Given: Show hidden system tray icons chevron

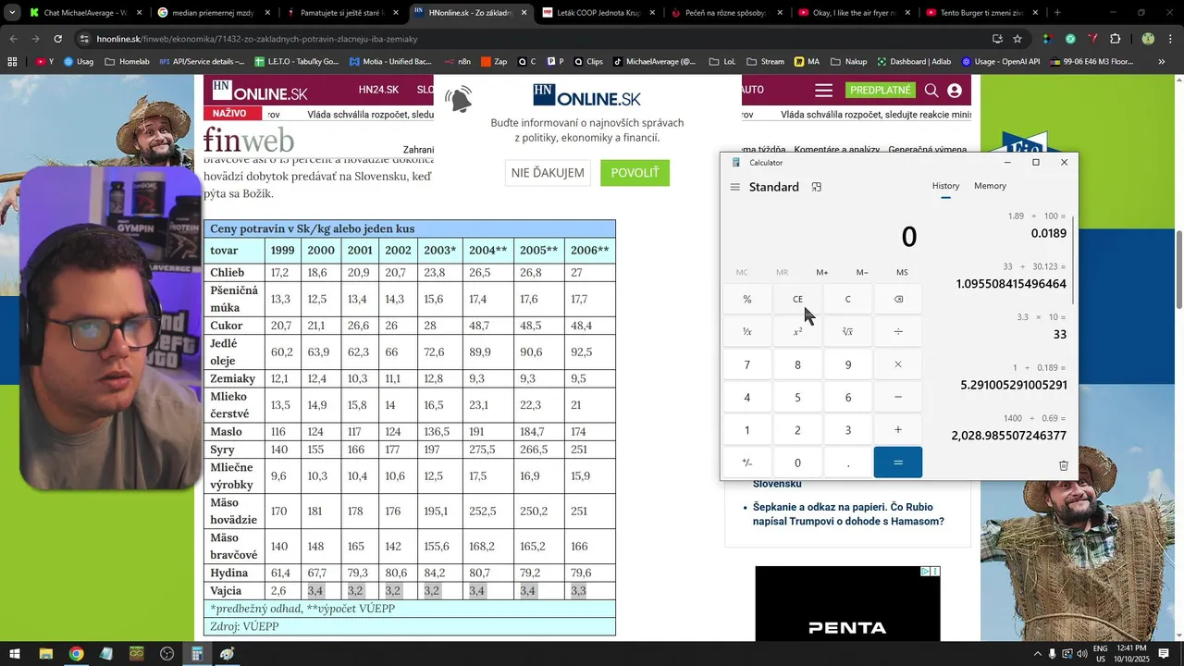Looking at the screenshot, I should pyautogui.click(x=1037, y=654).
